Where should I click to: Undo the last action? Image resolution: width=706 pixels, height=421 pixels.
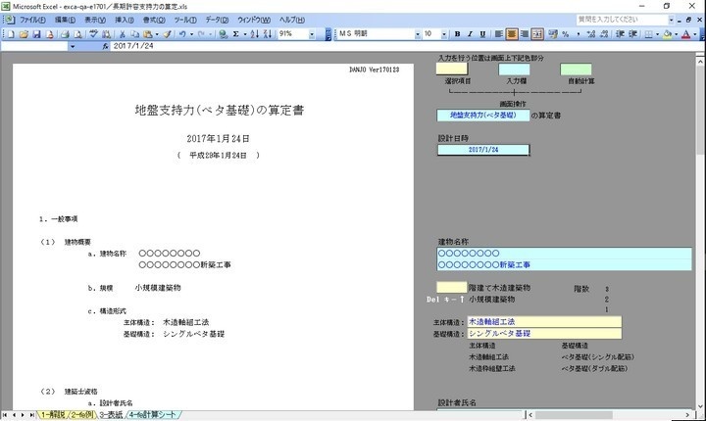tap(182, 34)
